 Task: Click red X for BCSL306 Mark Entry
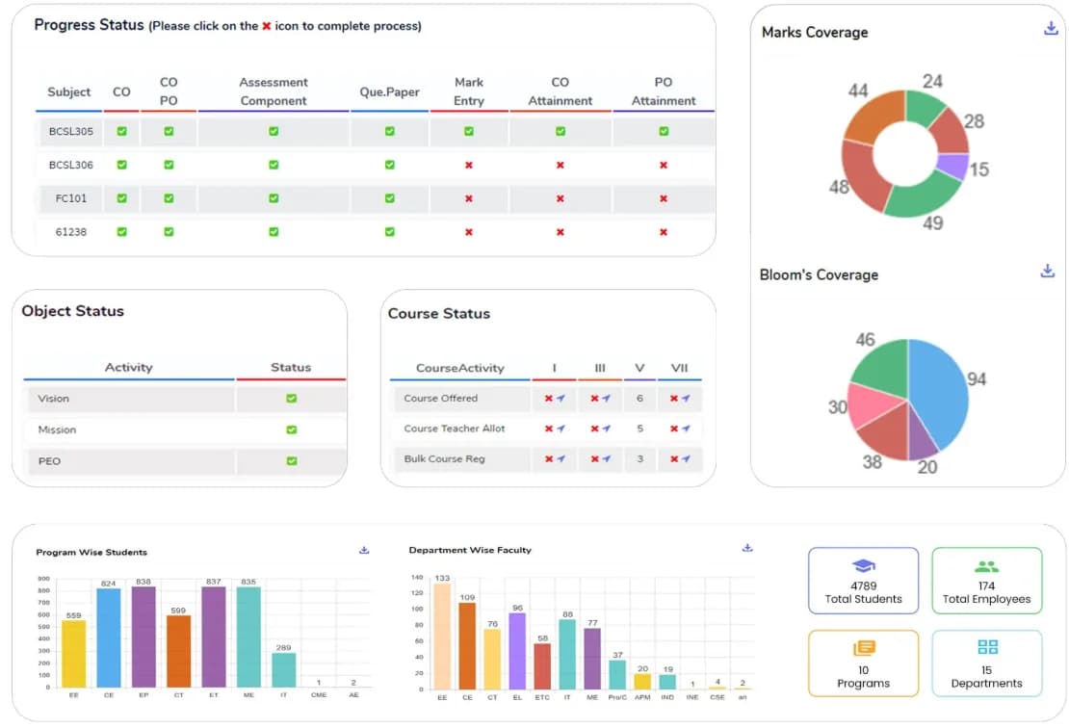(469, 165)
